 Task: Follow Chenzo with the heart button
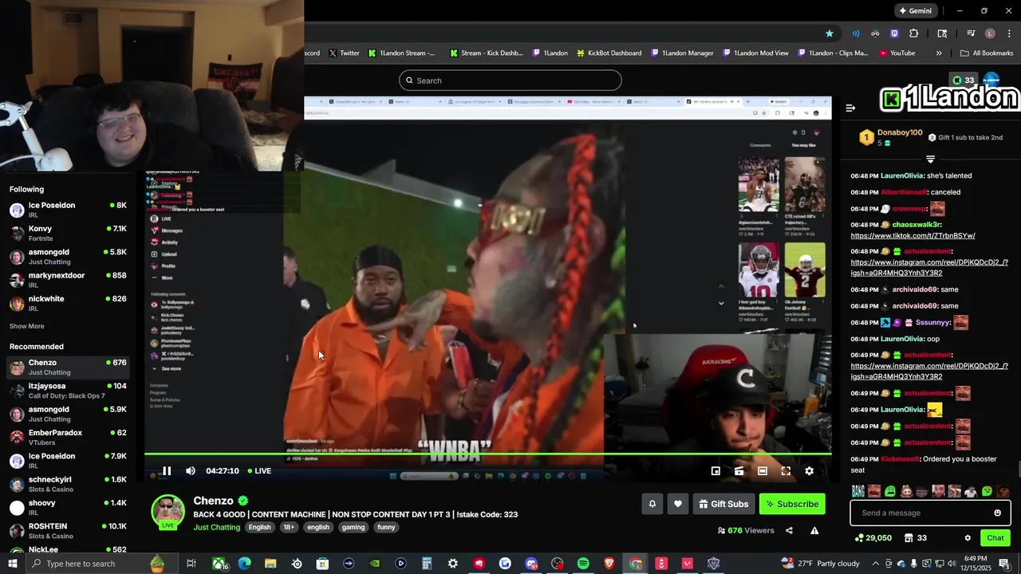pyautogui.click(x=678, y=504)
